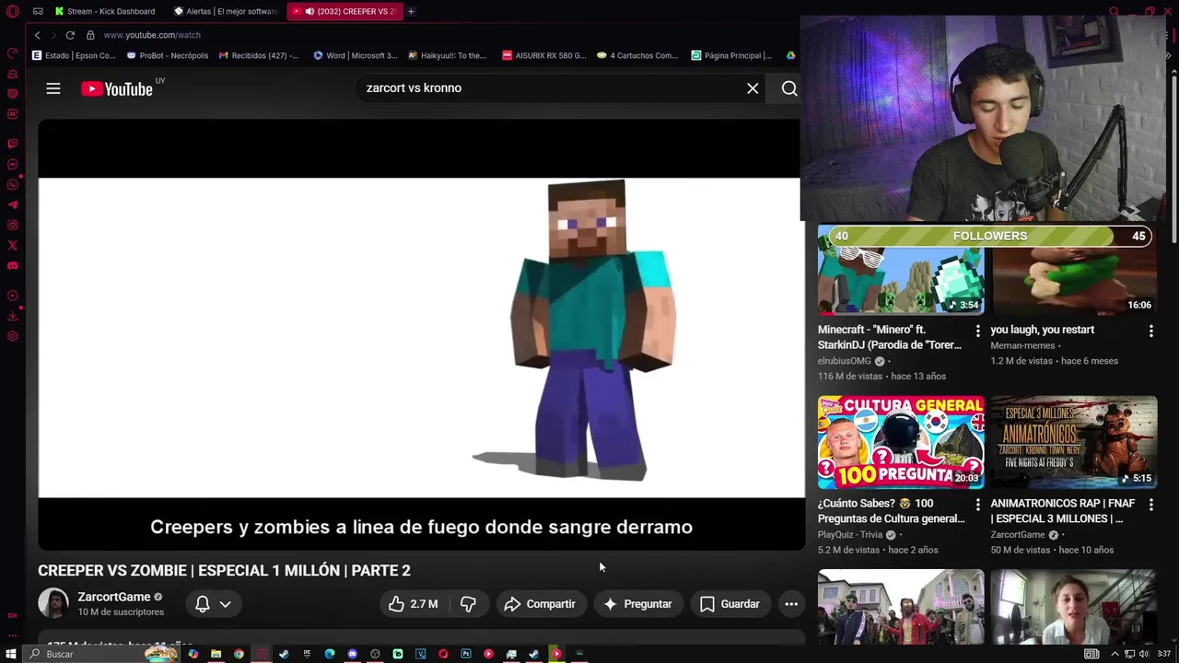Click the video player area
The height and width of the screenshot is (663, 1179).
click(x=421, y=337)
